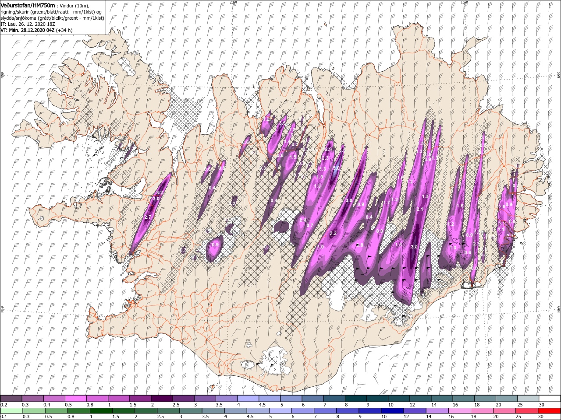Screen dimensions: 561x420
Task: Pick lower scale dark green swatch after 1
Action: pyautogui.click(x=101, y=411)
